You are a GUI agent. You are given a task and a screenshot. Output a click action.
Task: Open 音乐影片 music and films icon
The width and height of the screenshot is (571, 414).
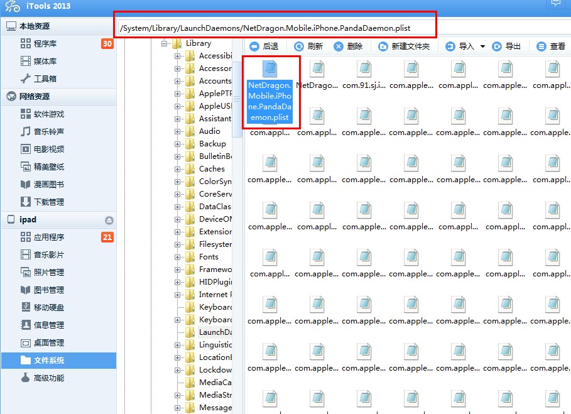click(26, 254)
